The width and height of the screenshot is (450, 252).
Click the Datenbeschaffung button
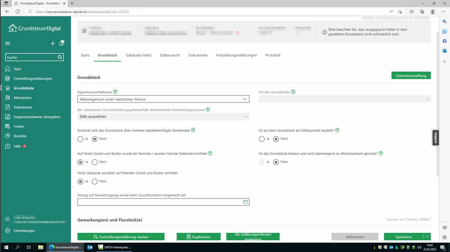coord(411,75)
